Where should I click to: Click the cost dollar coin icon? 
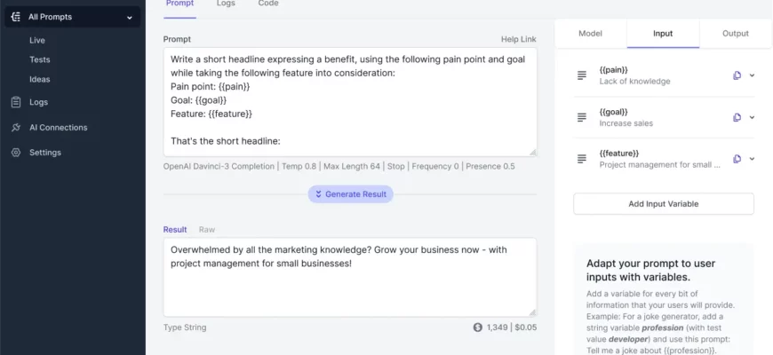coord(478,327)
